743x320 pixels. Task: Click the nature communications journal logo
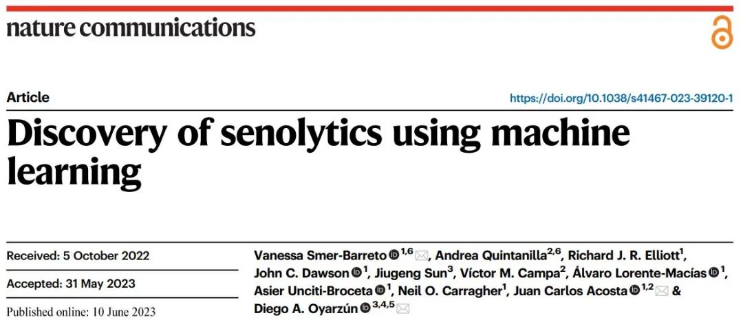click(131, 28)
